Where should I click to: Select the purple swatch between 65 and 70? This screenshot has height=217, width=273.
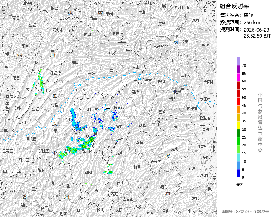click(x=239, y=69)
